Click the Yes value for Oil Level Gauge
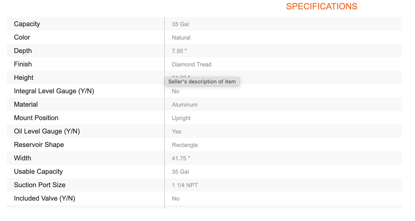Viewport: 415px width, 221px height. coord(176,132)
